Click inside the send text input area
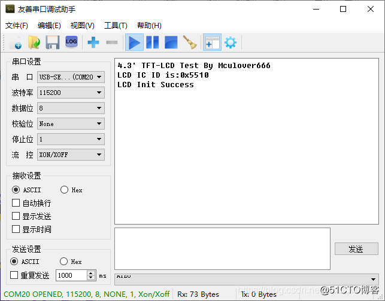Viewport: 385px width, 301px height. coord(222,248)
